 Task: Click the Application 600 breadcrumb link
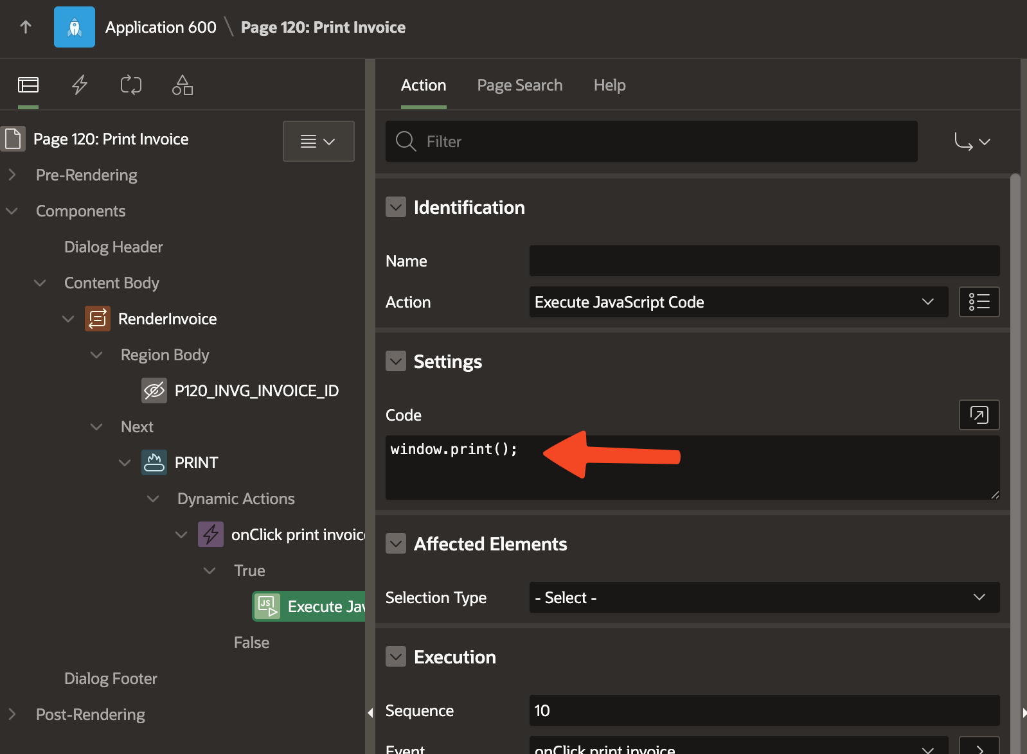[161, 27]
